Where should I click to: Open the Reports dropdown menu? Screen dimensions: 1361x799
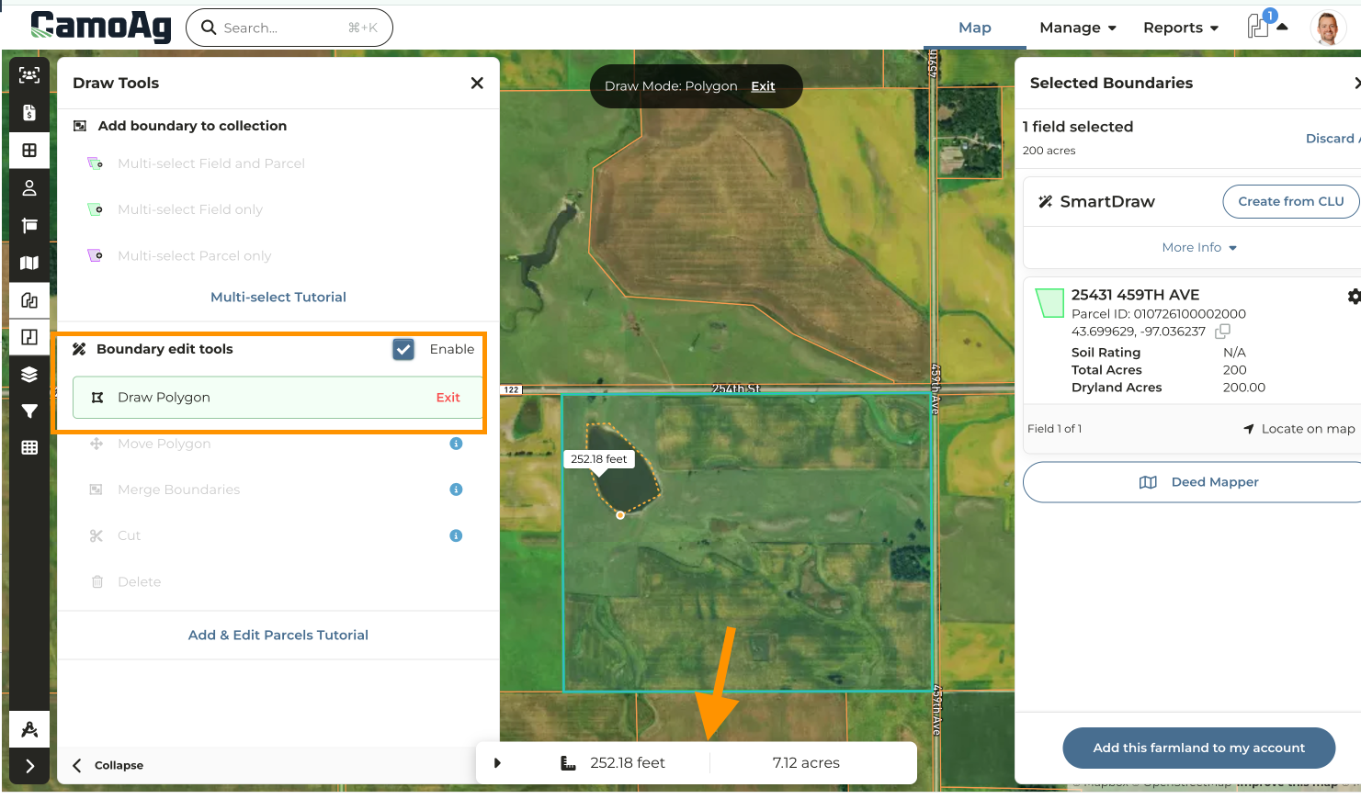tap(1180, 28)
